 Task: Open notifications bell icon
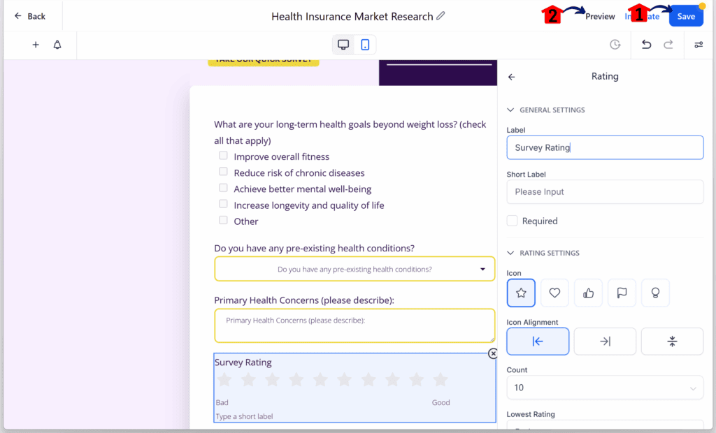57,45
